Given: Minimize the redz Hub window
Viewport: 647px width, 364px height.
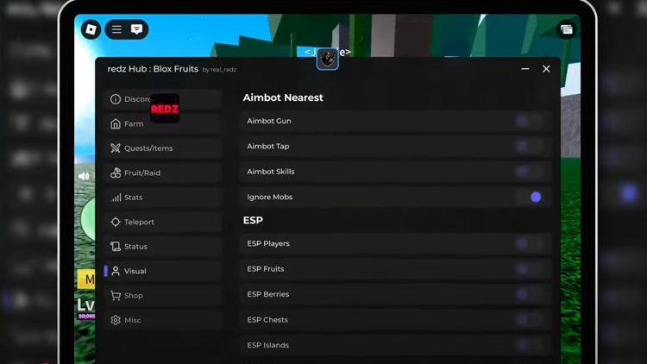Looking at the screenshot, I should point(525,69).
